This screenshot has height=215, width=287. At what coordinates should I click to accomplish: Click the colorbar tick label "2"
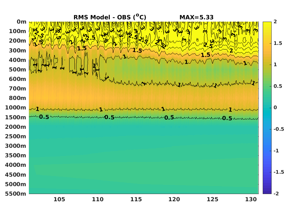click(x=275, y=22)
